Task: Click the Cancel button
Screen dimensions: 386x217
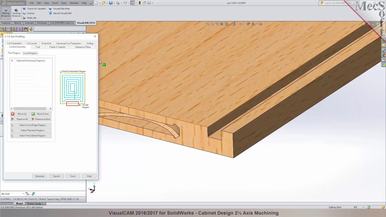Action: [56, 176]
